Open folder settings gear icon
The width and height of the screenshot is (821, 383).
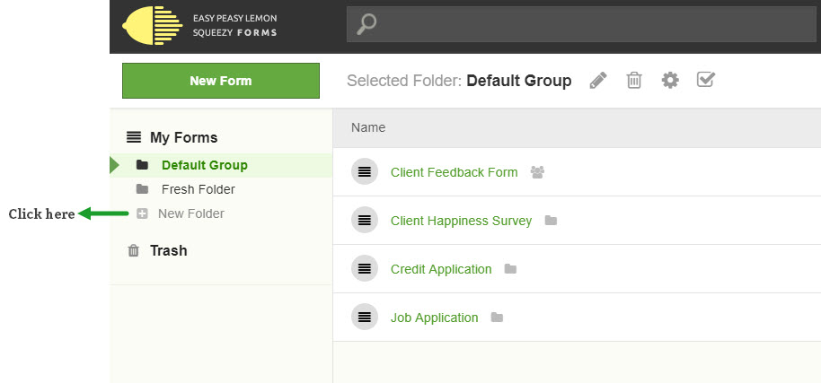pyautogui.click(x=670, y=81)
